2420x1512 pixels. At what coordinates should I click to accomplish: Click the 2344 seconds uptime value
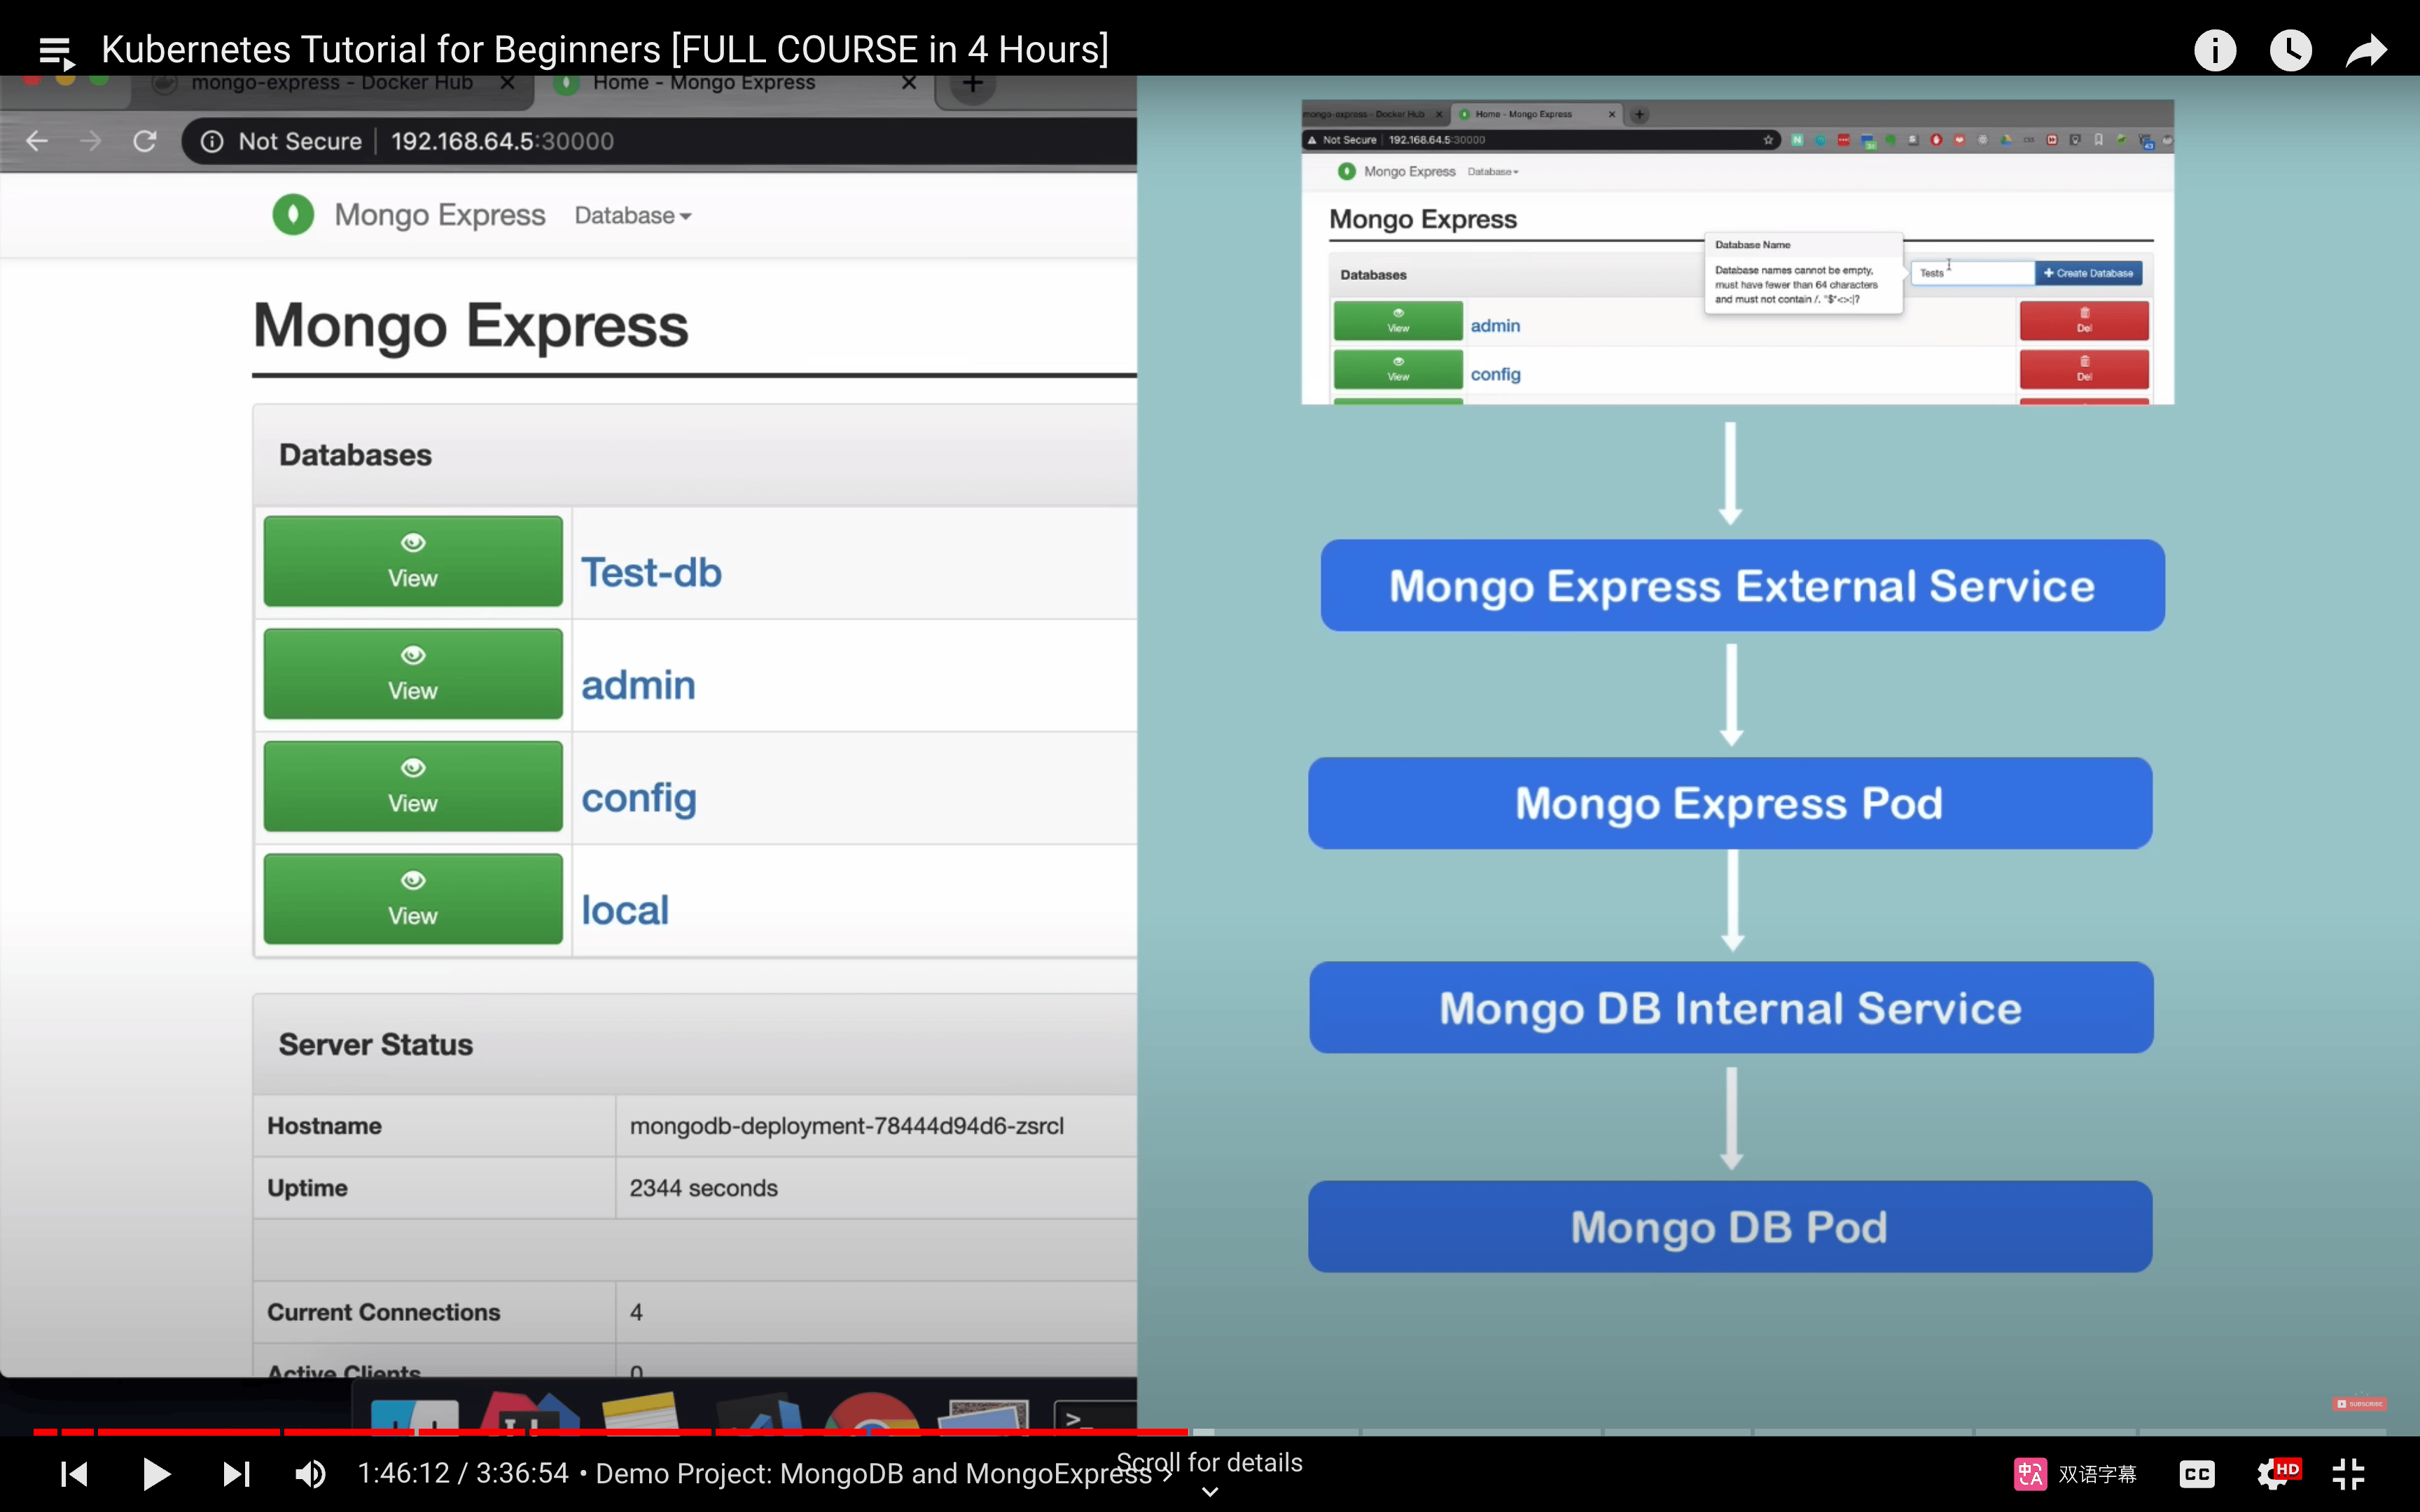pos(703,1188)
